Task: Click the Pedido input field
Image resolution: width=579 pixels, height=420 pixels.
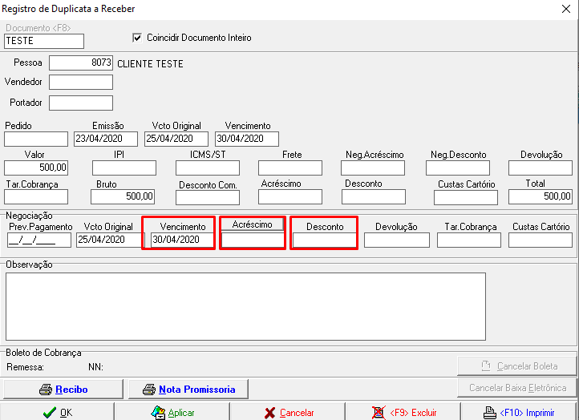Action: 36,139
